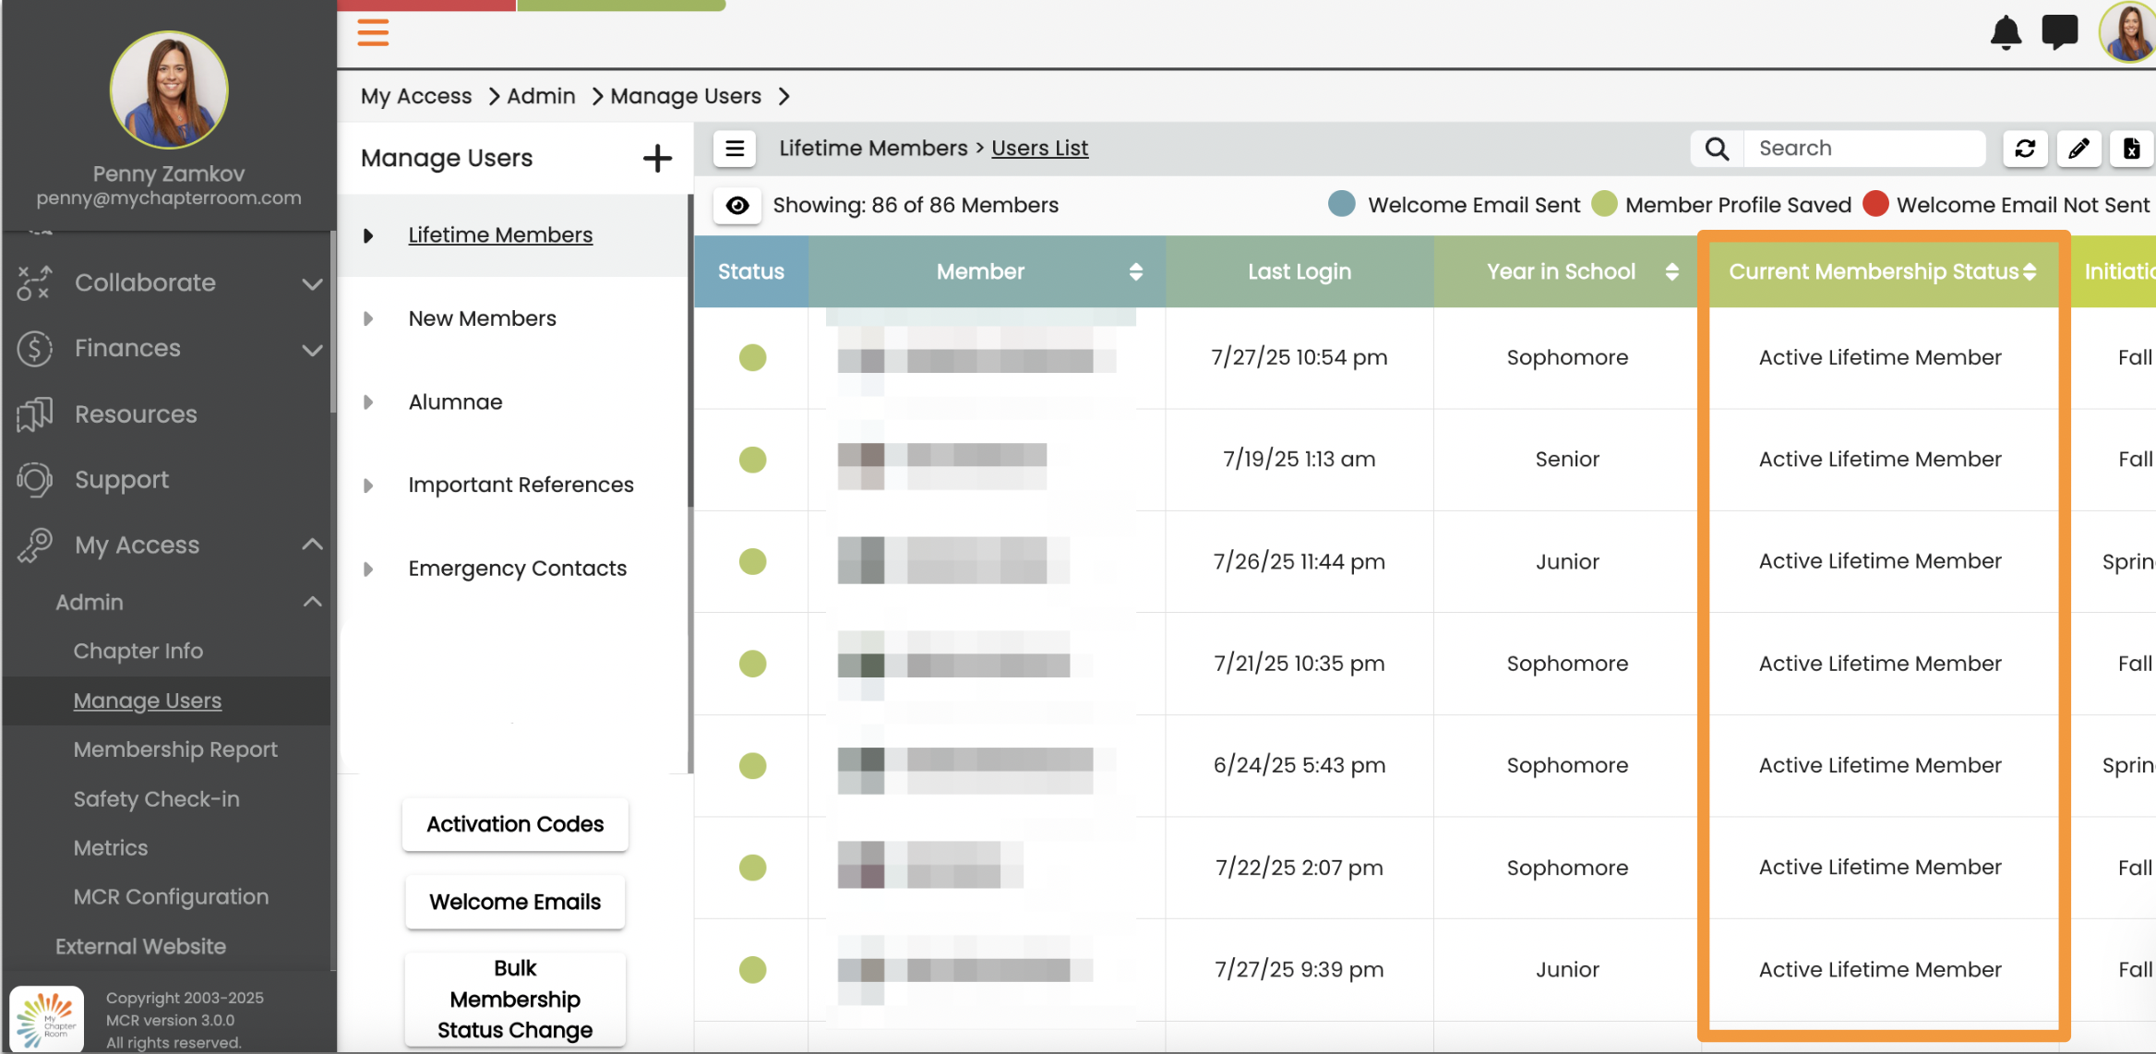Open the list menu icon beside Lifetime Members
The height and width of the screenshot is (1054, 2156).
[735, 149]
